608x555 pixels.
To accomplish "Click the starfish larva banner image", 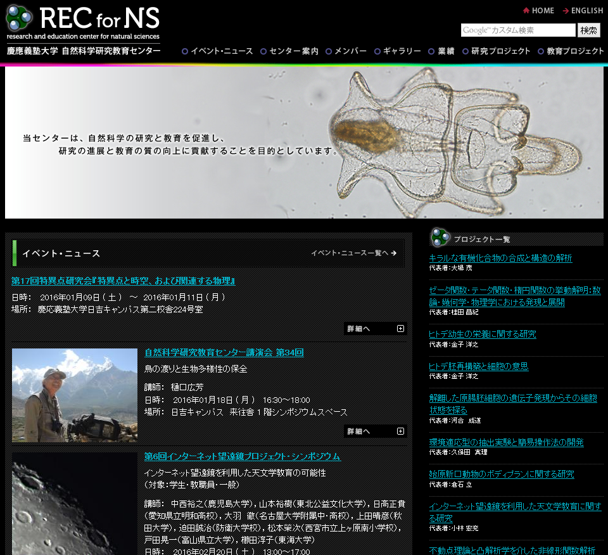I will [304, 143].
